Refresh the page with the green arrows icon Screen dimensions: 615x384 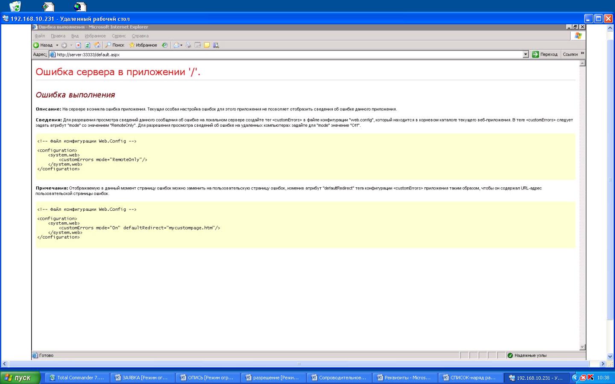pos(88,45)
